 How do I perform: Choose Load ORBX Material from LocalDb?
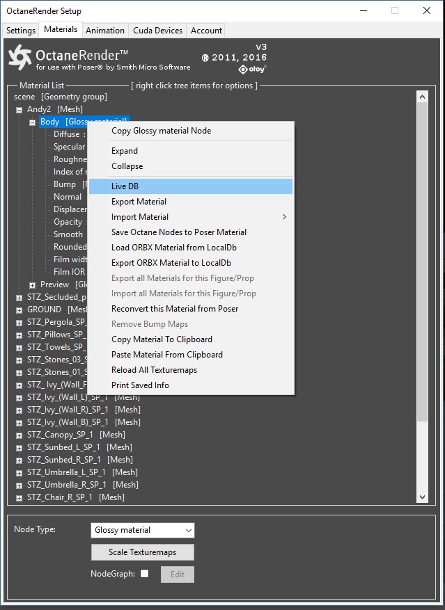(x=191, y=248)
